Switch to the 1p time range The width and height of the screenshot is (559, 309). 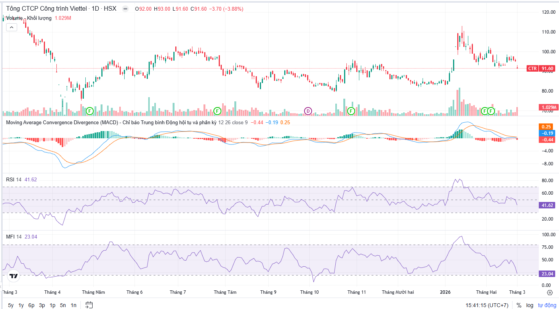pos(52,305)
